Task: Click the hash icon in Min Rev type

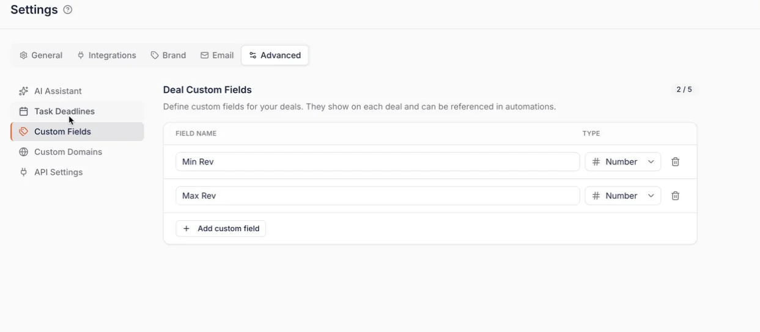Action: click(x=596, y=162)
